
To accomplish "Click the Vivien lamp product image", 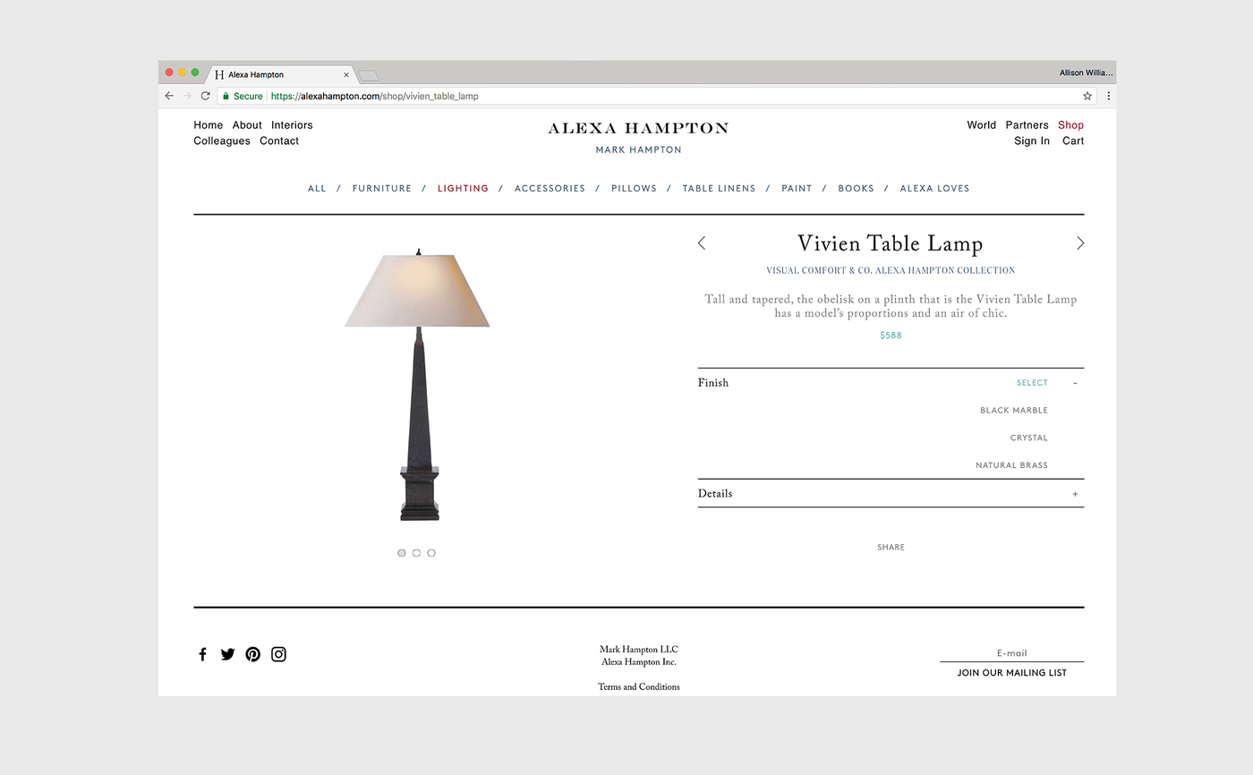I will point(417,385).
